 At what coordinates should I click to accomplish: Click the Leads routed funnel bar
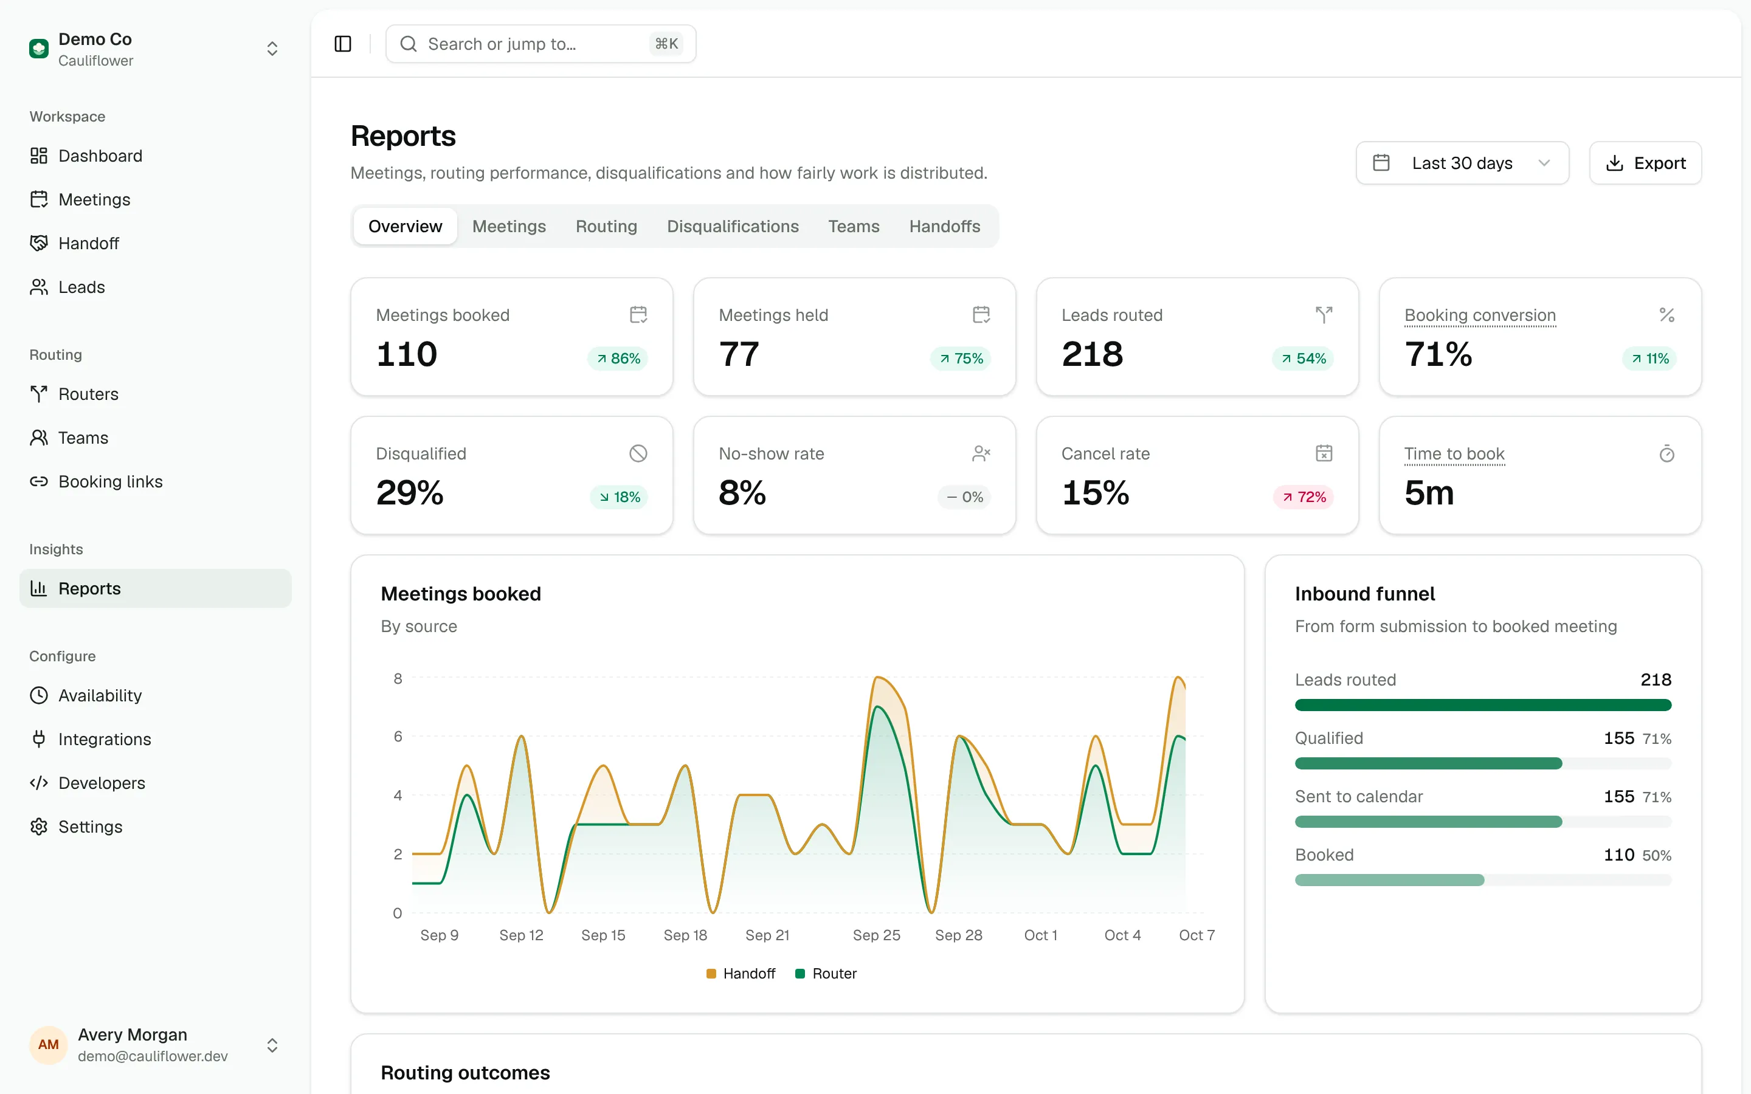point(1482,706)
